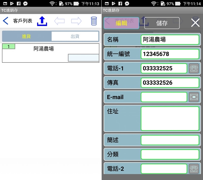Image resolution: width=203 pixels, height=180 pixels.
Task: Tap the 簡述 input field
Action: tap(170, 140)
